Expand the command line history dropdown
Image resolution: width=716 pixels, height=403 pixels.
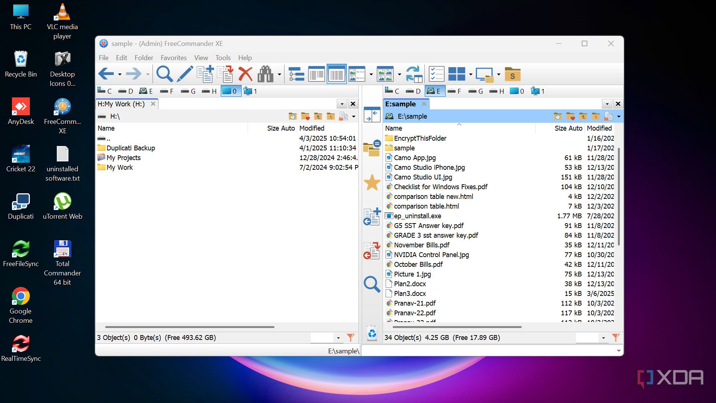619,350
